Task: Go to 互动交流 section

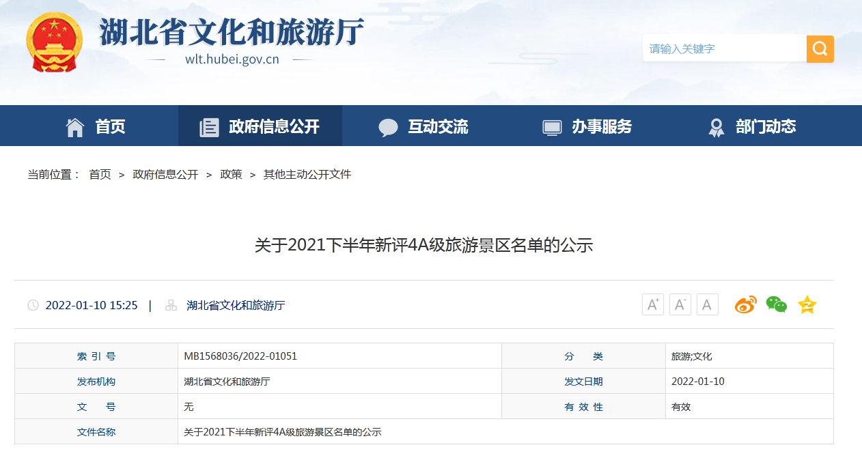Action: tap(423, 126)
